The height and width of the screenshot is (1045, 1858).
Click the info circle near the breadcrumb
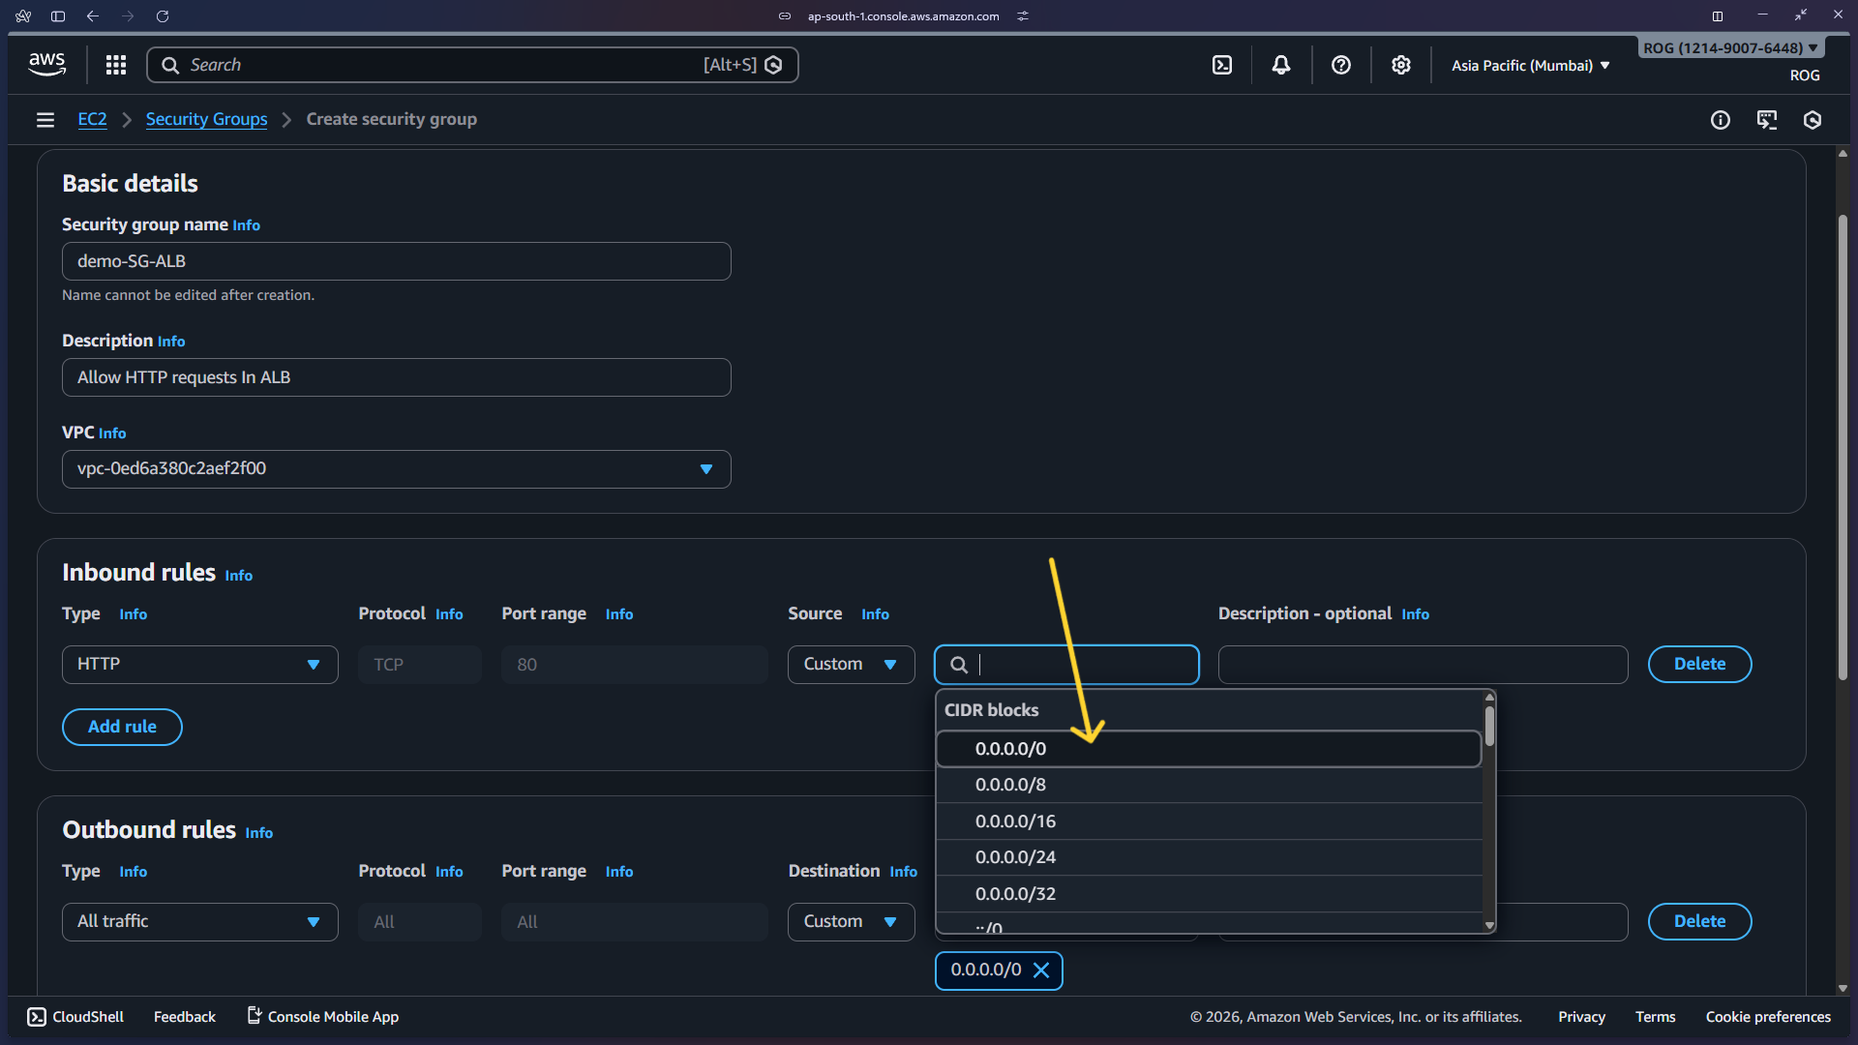pos(1721,120)
